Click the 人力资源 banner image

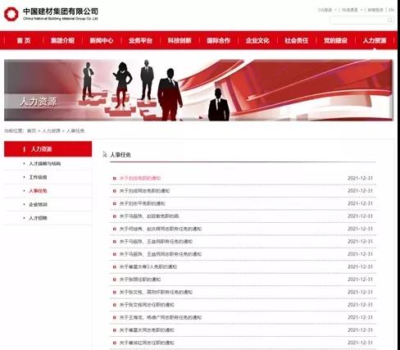click(x=198, y=90)
